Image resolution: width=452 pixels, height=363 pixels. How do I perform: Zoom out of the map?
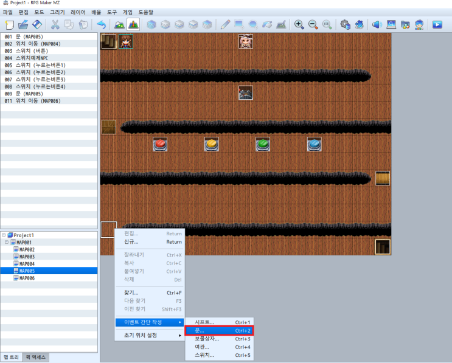coord(313,25)
